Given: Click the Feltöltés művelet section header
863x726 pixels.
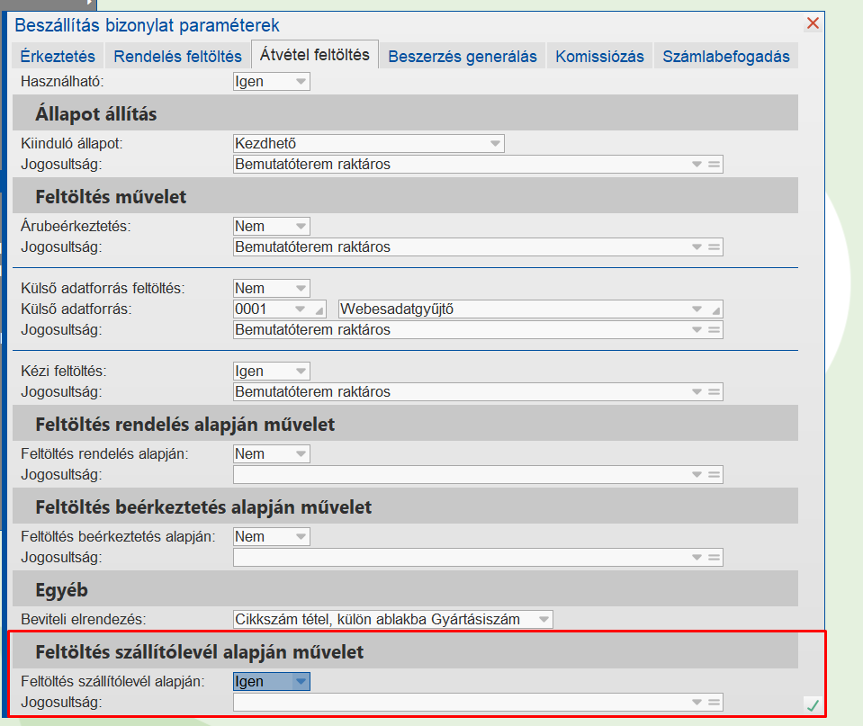Looking at the screenshot, I should pos(405,195).
